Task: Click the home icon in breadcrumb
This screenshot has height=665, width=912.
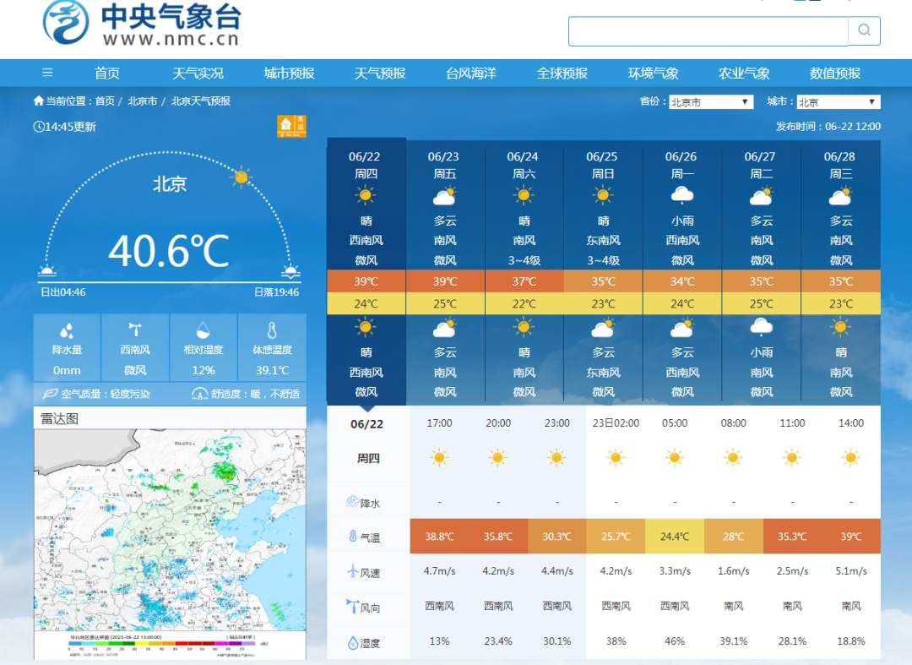Action: click(39, 101)
